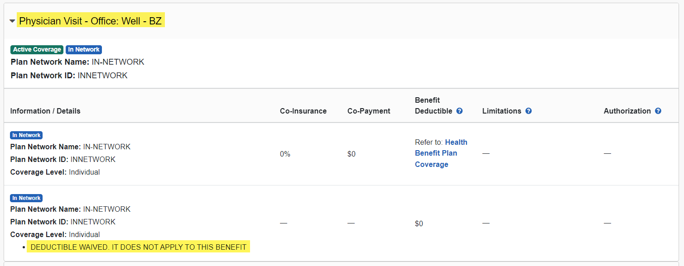This screenshot has width=684, height=266.
Task: Click the Information / Details column header
Action: pos(45,111)
